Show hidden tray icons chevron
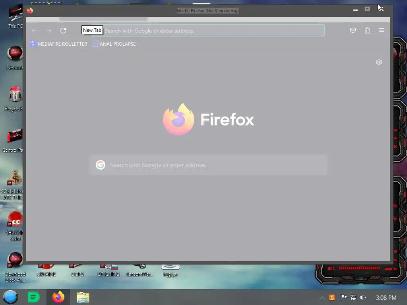The width and height of the screenshot is (407, 305). (x=322, y=298)
